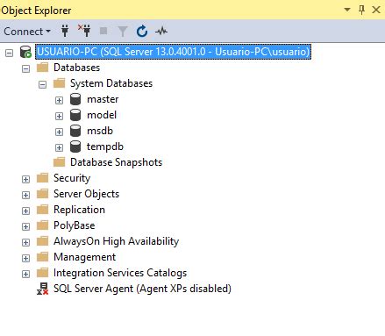Viewport: 385px width, 336px height.
Task: Select the Database Snapshots label
Action: click(116, 162)
